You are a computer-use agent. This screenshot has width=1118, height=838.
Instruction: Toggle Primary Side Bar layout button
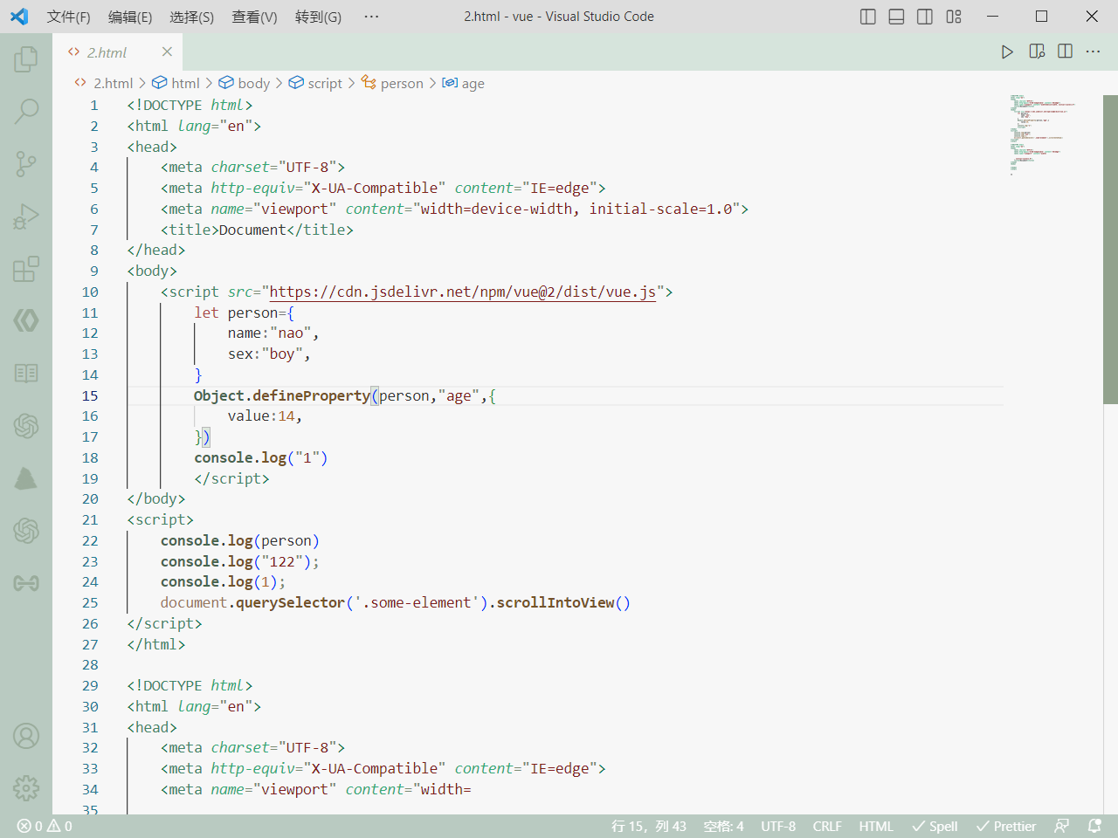click(x=868, y=17)
